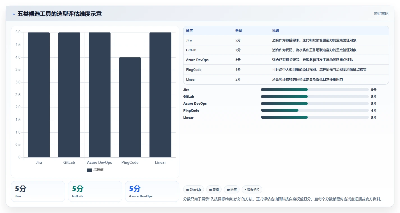Click the 路径雷达 label in header
This screenshot has width=400, height=213.
(x=381, y=13)
